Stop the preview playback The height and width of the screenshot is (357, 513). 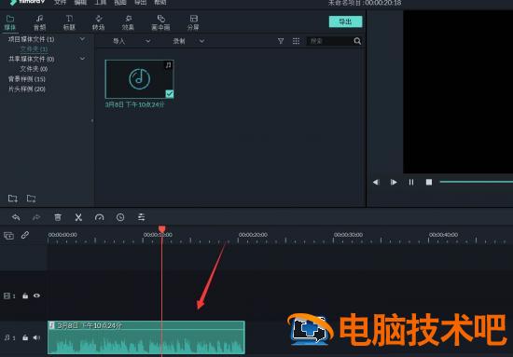(429, 182)
